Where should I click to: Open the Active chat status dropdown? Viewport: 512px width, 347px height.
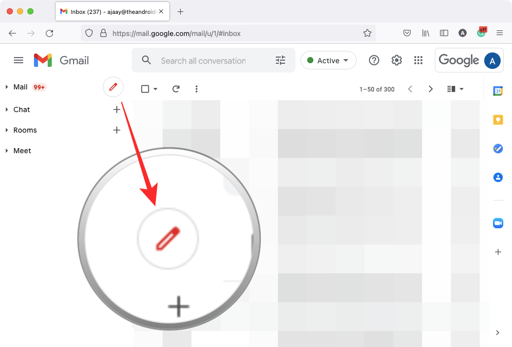point(328,60)
